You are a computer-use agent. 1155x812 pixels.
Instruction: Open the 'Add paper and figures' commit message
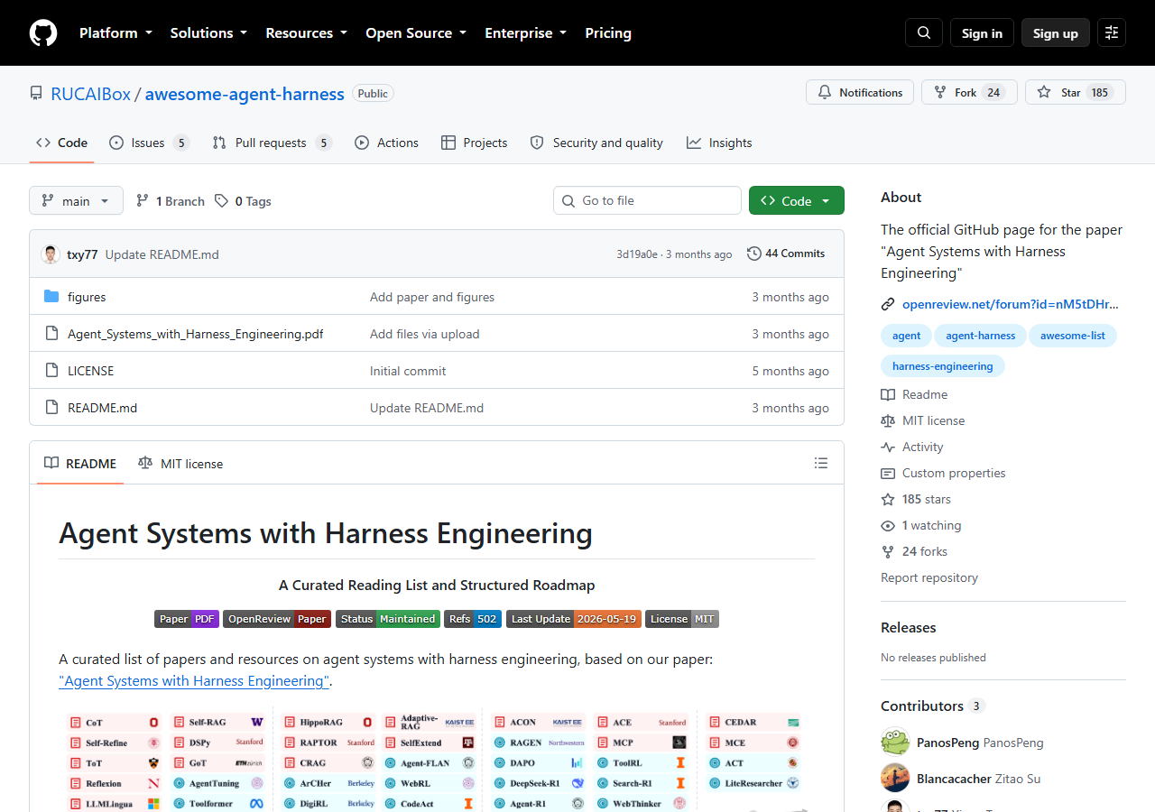[432, 297]
